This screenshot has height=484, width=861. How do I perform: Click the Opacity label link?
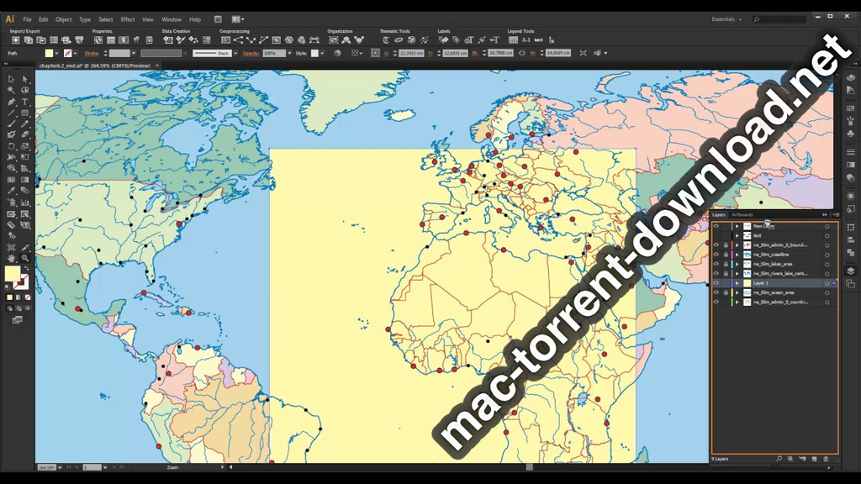tap(251, 53)
